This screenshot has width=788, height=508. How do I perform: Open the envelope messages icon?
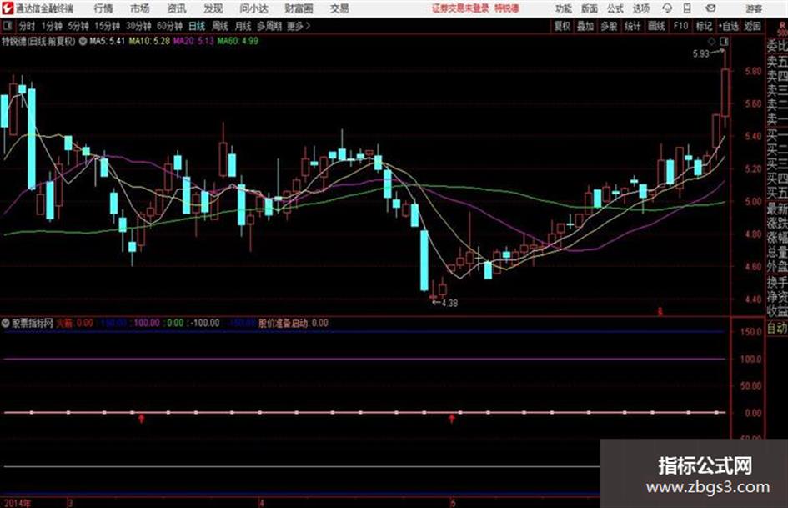(x=710, y=8)
